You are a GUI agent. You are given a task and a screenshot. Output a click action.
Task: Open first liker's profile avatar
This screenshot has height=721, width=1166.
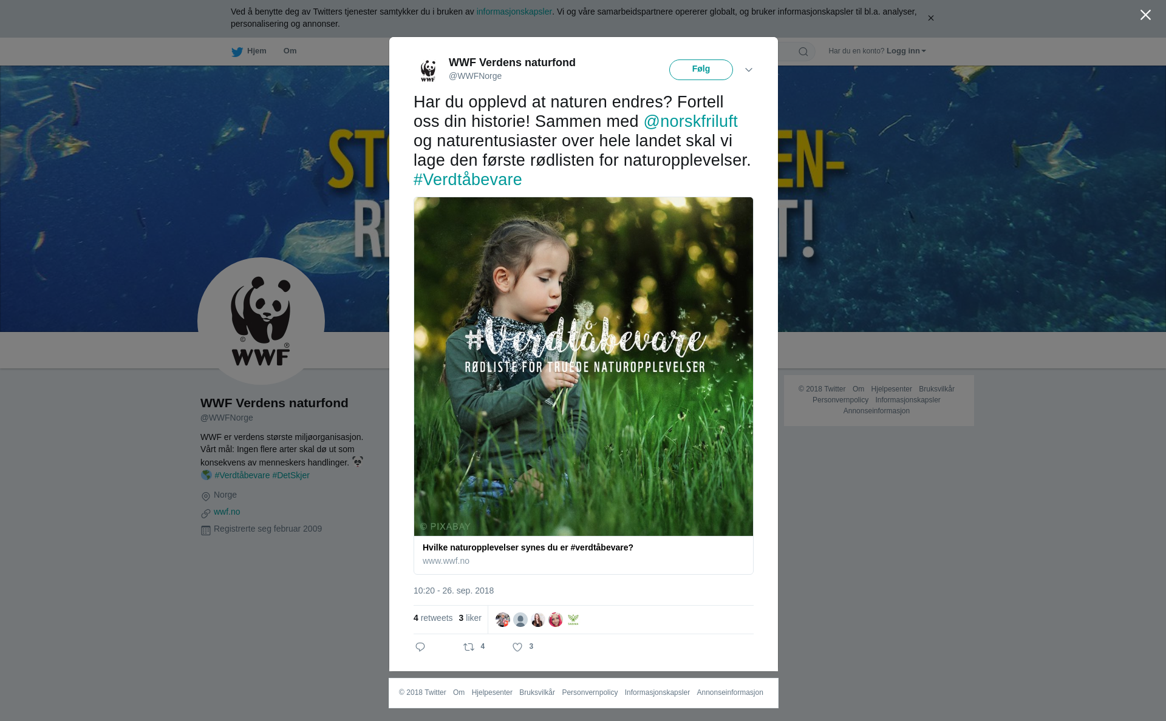tap(503, 620)
